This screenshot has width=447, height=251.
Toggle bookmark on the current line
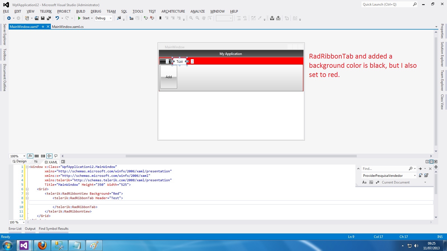coord(160,18)
